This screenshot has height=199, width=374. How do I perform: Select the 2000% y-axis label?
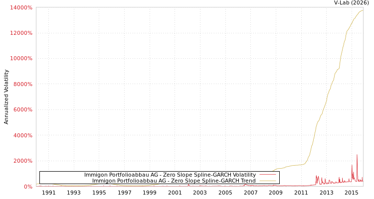[22, 161]
